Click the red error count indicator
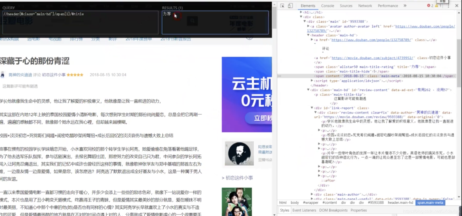The height and width of the screenshot is (216, 462). [430, 6]
